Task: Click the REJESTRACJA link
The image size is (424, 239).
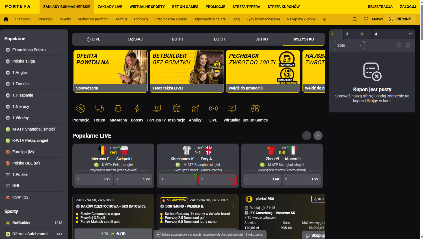Action: pyautogui.click(x=380, y=7)
